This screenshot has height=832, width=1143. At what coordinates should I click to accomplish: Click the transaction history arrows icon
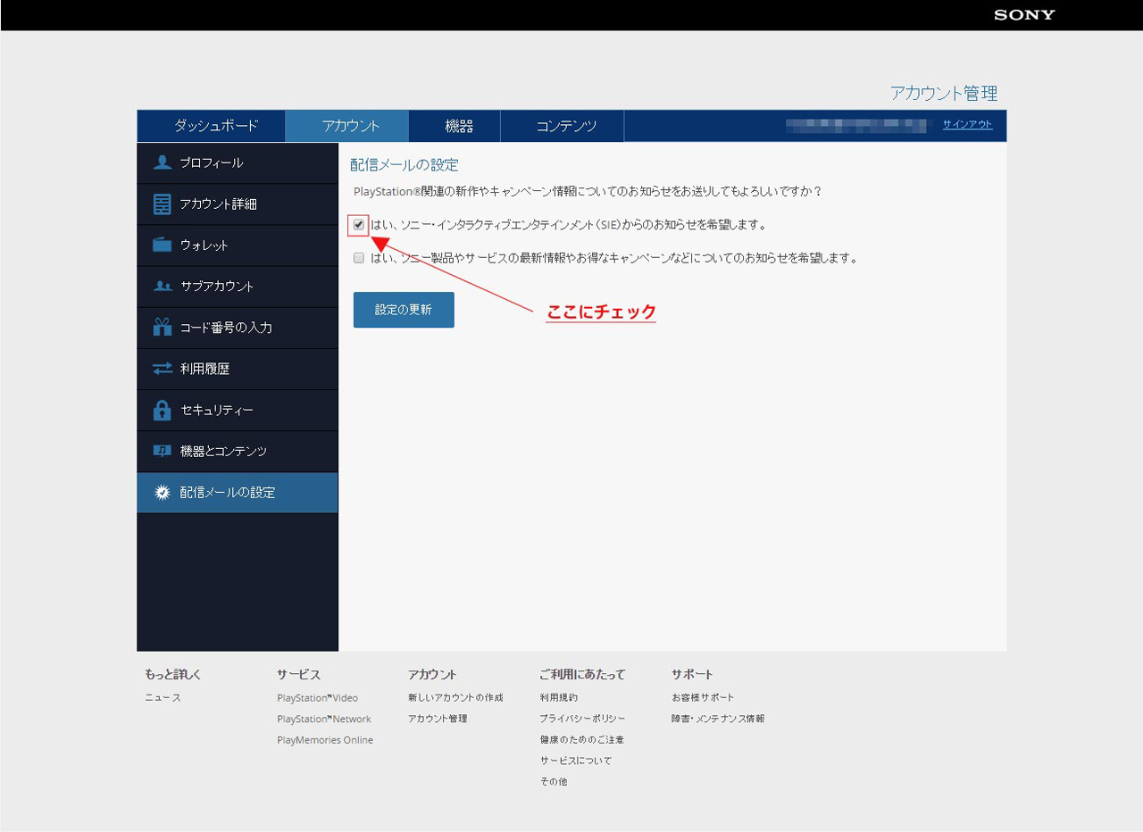click(x=162, y=368)
